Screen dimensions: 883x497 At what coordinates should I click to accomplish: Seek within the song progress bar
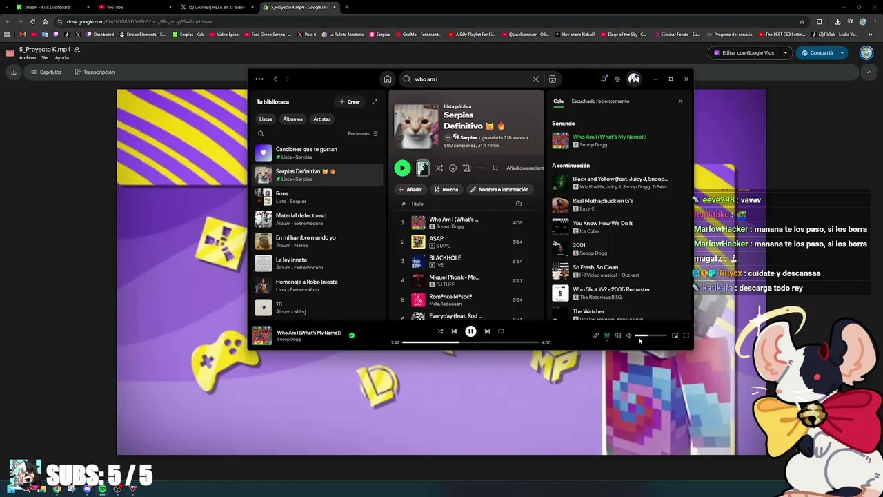(472, 342)
